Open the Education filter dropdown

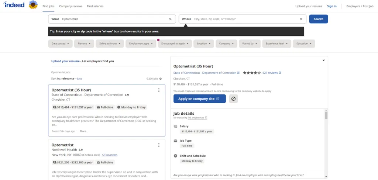coord(304,44)
